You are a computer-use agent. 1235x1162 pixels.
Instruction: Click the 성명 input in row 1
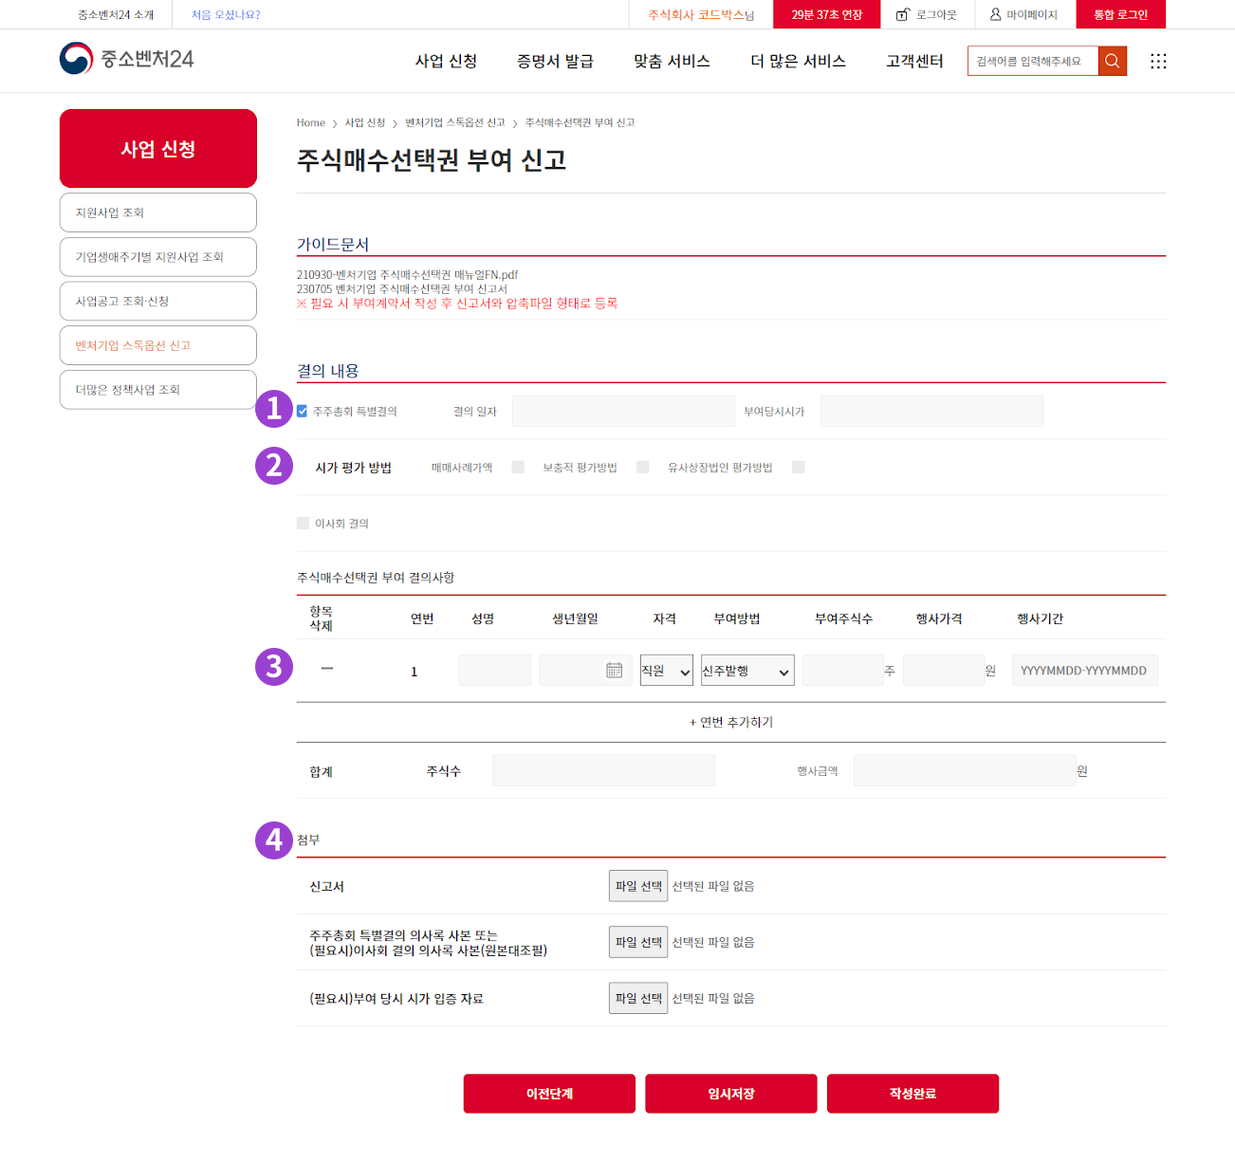click(x=494, y=671)
